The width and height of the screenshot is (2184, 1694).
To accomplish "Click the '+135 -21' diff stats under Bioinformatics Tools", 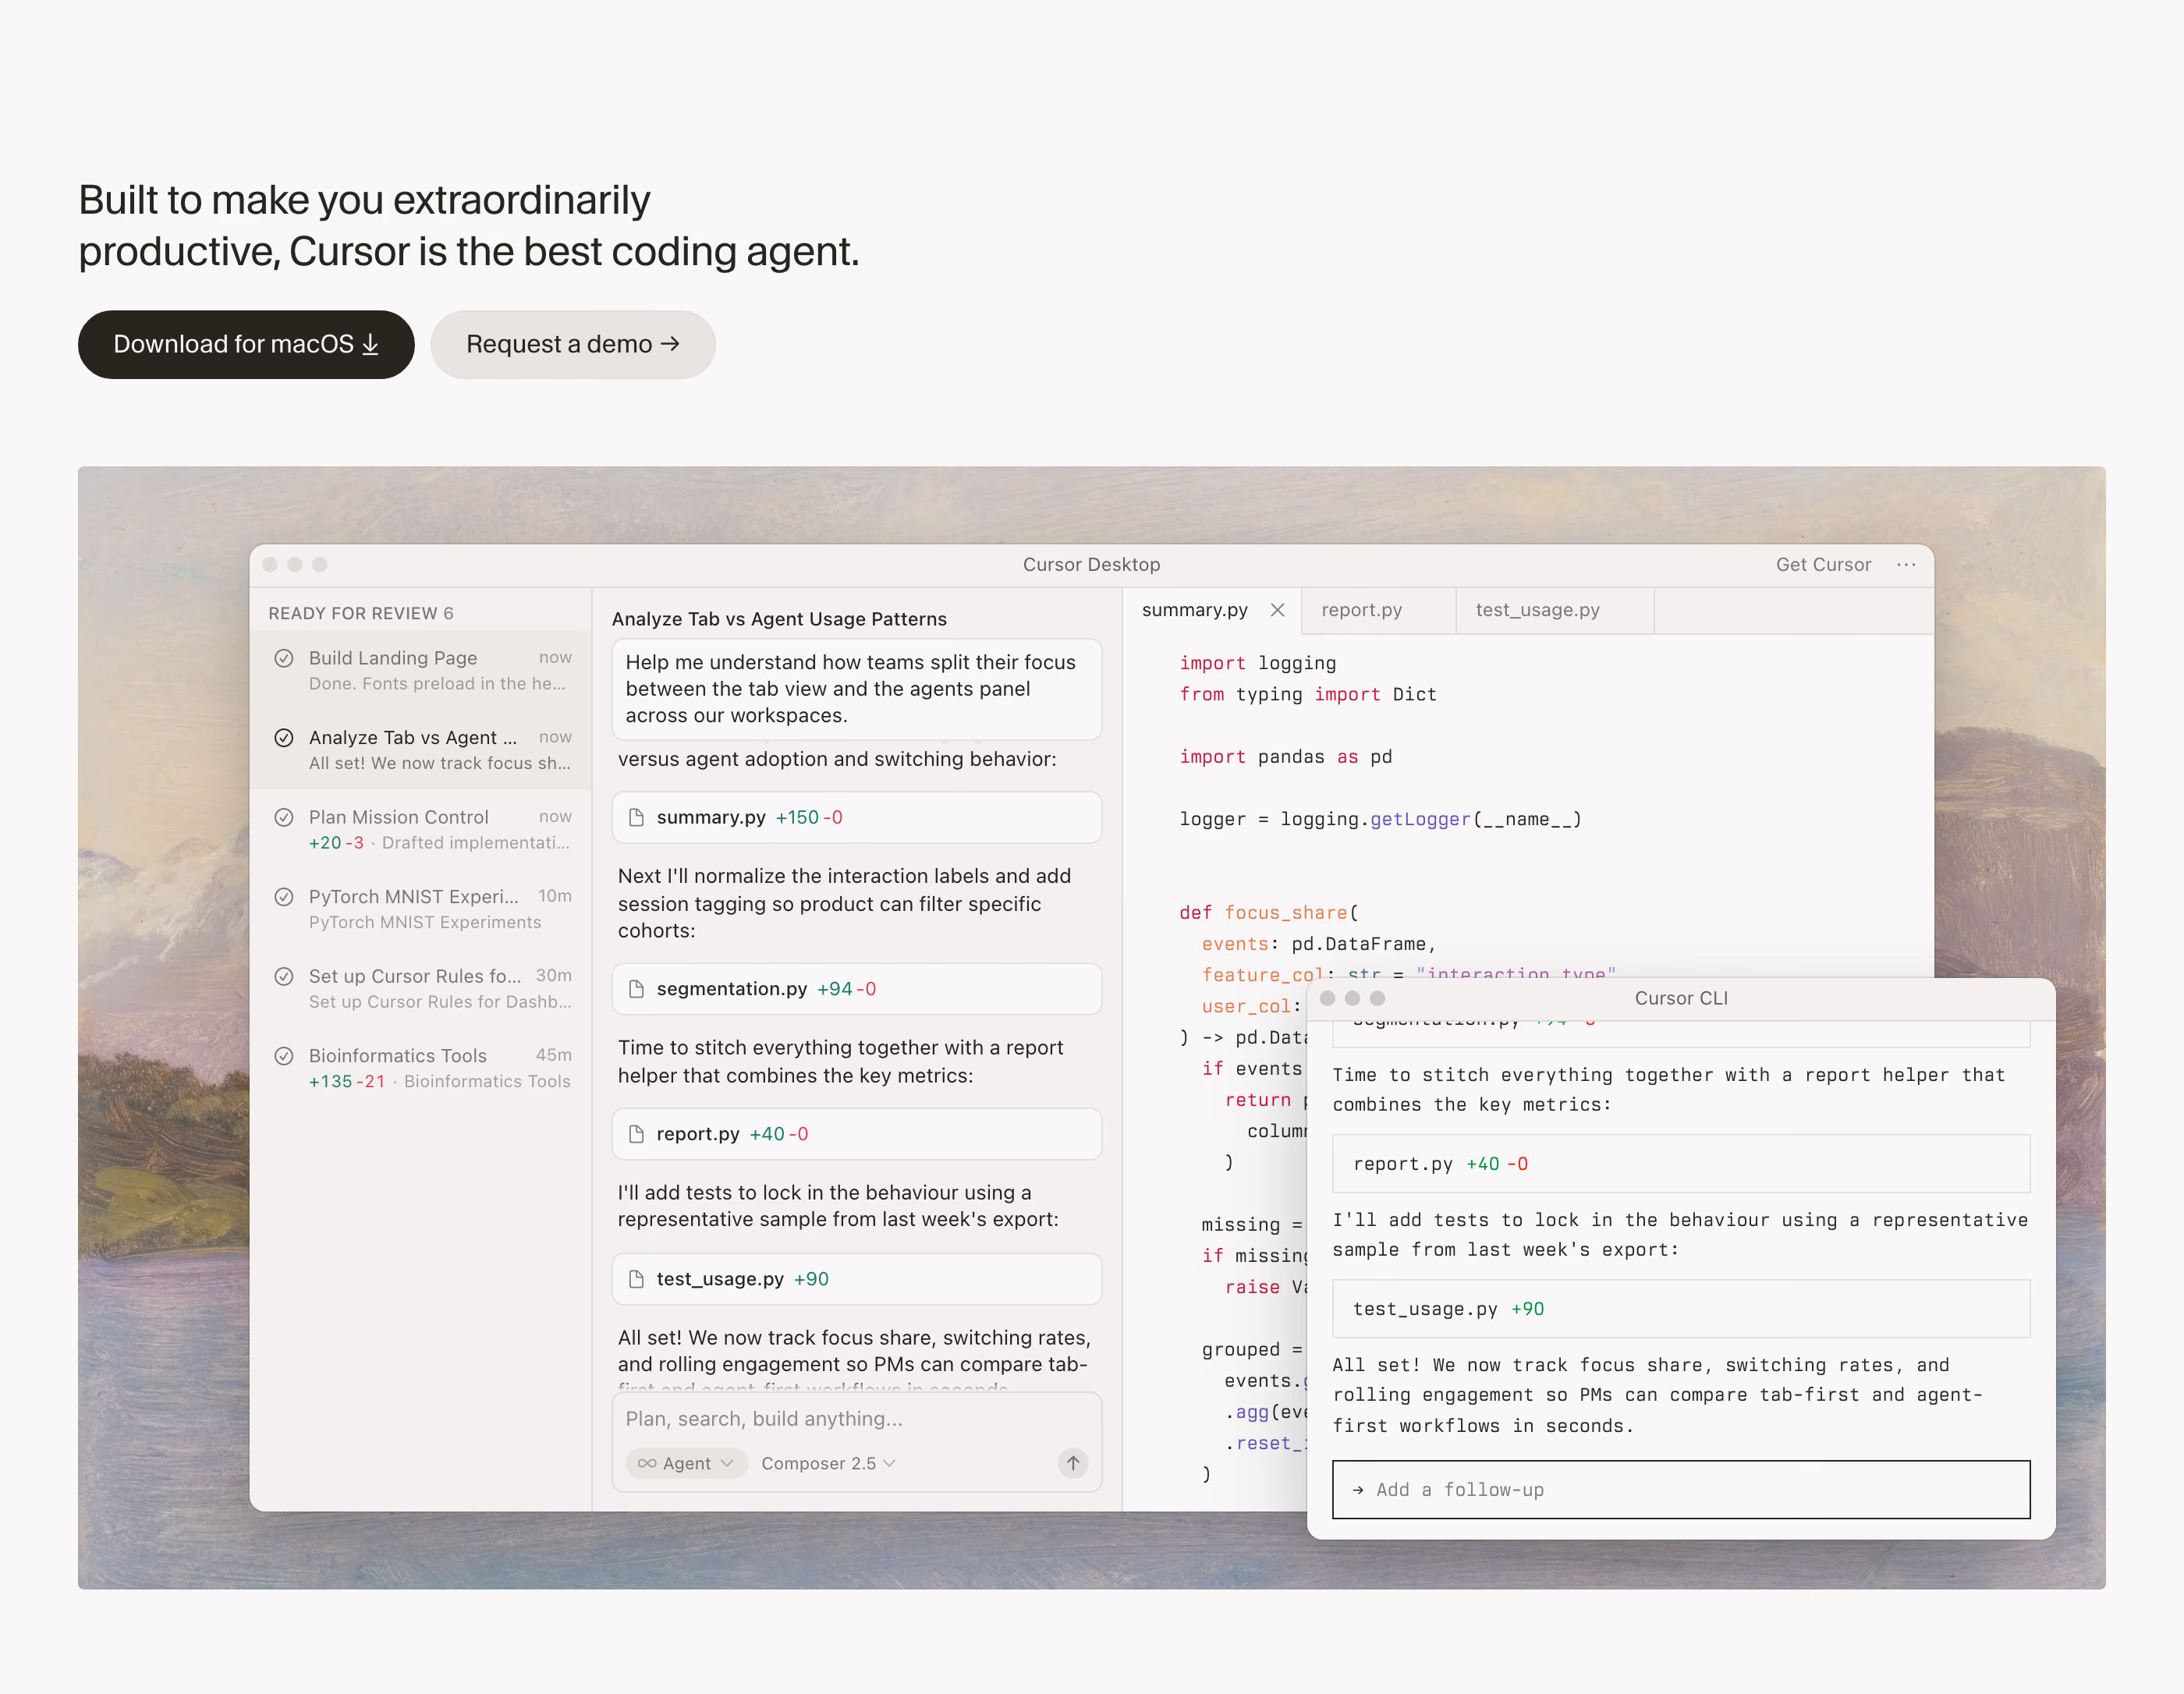I will [x=347, y=1082].
